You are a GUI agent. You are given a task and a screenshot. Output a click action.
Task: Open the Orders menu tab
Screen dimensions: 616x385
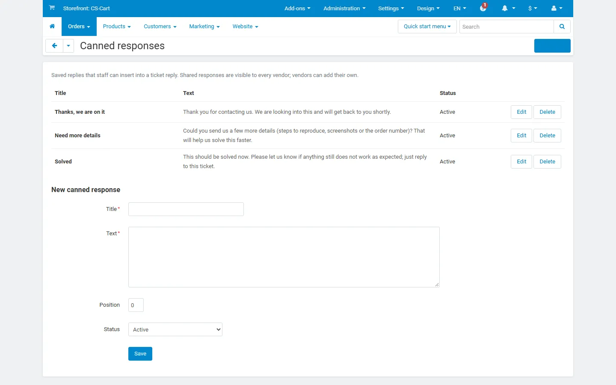click(x=79, y=27)
